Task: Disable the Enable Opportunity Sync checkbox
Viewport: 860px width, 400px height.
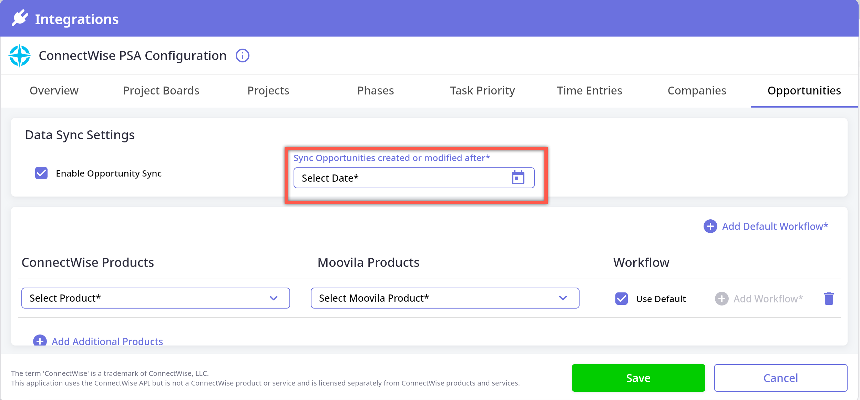Action: click(41, 173)
